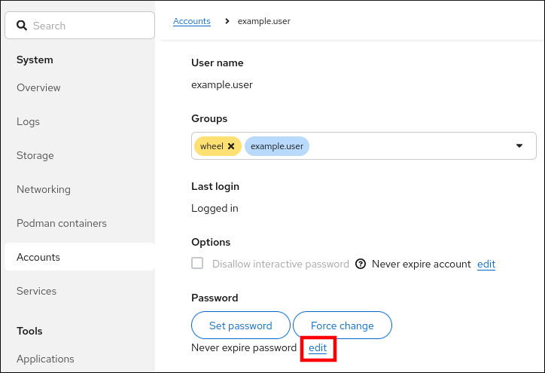Open Applications under Tools
Image resolution: width=545 pixels, height=373 pixels.
(x=45, y=359)
